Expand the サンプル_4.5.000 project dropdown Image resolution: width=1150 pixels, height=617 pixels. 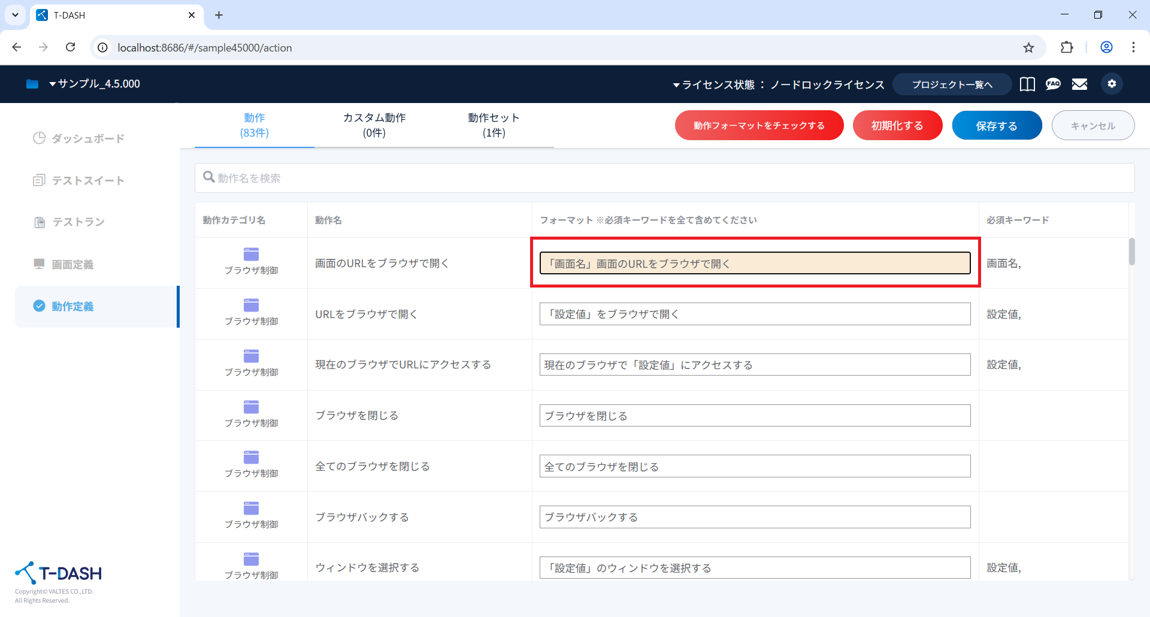[95, 84]
